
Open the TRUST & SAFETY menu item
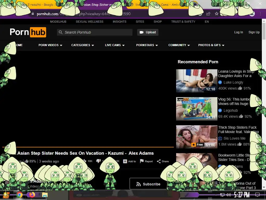pos(183,22)
